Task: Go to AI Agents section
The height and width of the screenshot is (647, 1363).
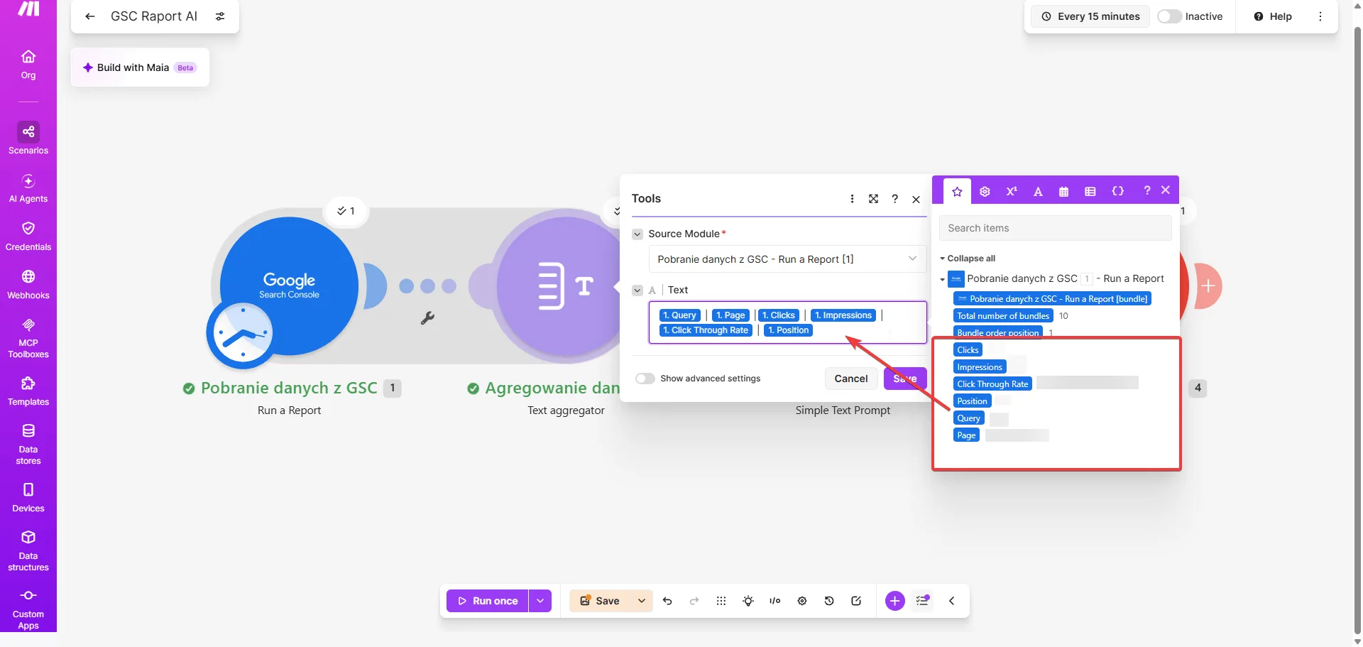Action: point(28,188)
